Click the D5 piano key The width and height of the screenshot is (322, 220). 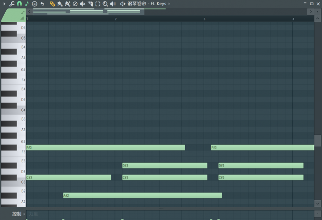tap(21, 28)
